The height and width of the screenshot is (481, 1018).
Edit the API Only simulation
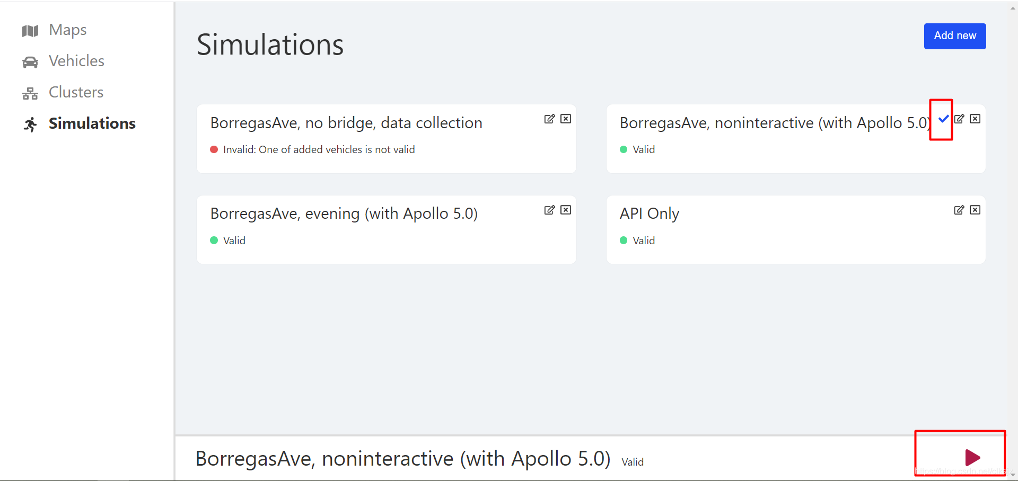pyautogui.click(x=959, y=210)
